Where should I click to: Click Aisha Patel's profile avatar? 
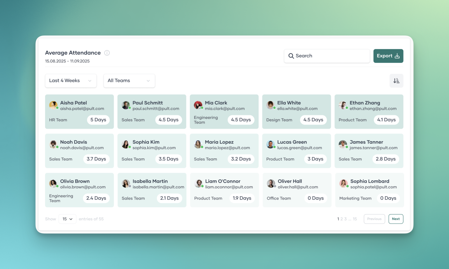pyautogui.click(x=53, y=105)
